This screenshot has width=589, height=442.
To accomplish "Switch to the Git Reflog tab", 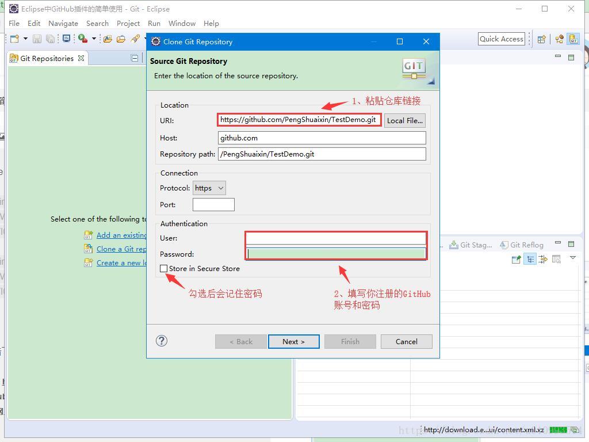I will [x=522, y=245].
